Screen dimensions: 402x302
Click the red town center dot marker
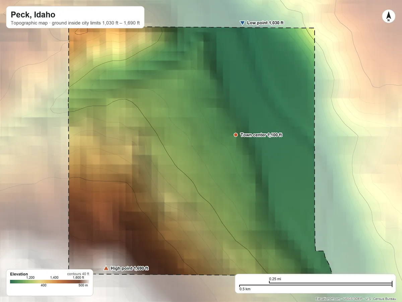236,135
